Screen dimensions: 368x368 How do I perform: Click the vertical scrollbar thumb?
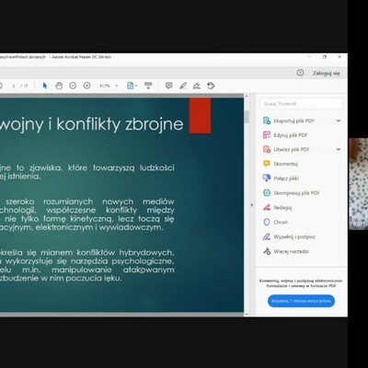[x=247, y=117]
